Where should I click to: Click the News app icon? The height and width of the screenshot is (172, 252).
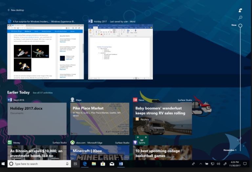pos(135,100)
